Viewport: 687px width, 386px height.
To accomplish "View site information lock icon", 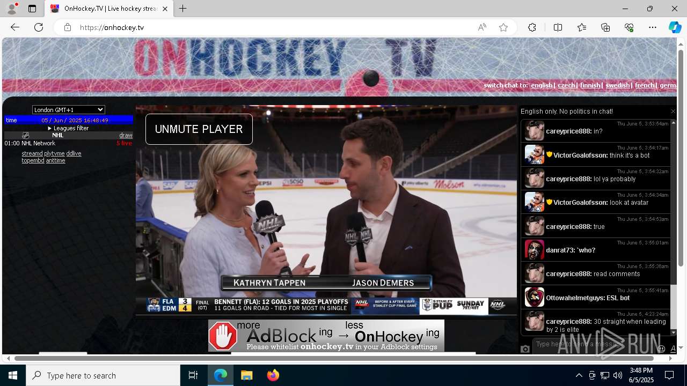I will coord(67,27).
